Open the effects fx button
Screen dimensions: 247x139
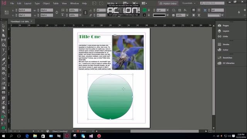[185, 10]
